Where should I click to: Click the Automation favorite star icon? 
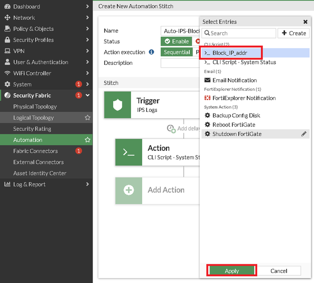[88, 140]
